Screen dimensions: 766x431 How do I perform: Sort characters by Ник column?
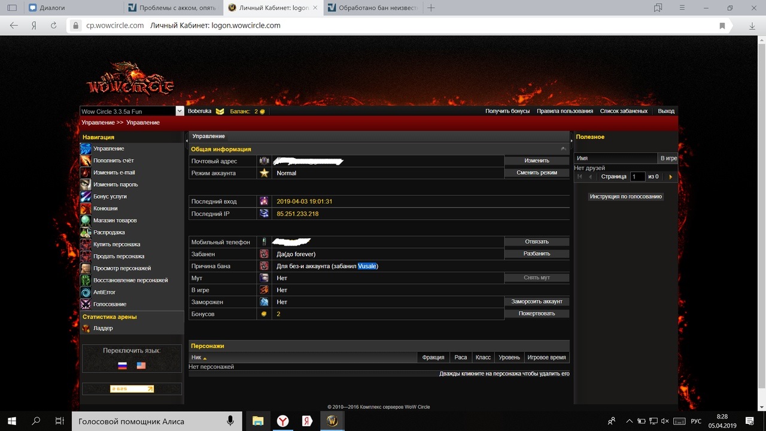(x=199, y=357)
